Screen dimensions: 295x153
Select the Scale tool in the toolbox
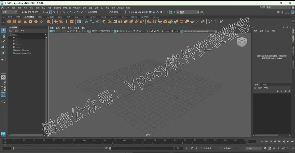tap(3, 59)
